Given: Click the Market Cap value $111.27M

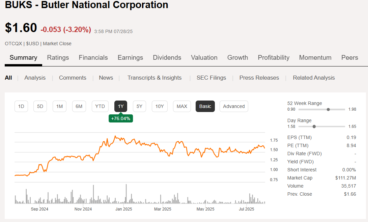Looking at the screenshot, I should point(345,178).
